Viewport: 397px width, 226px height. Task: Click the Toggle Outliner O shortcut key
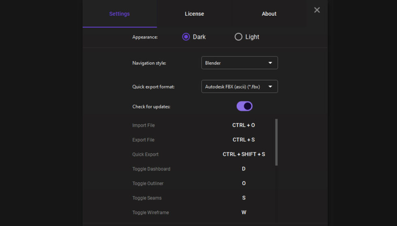click(x=243, y=183)
